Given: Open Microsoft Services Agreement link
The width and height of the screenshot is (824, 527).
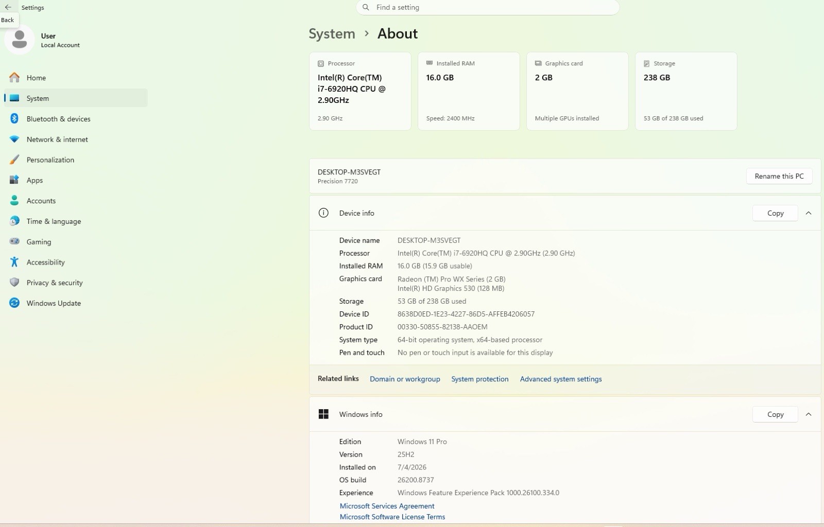Looking at the screenshot, I should pyautogui.click(x=387, y=506).
